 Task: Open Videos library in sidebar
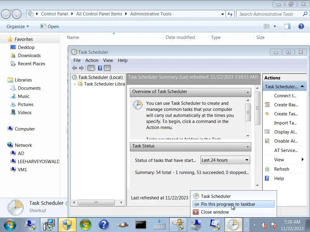tap(25, 113)
